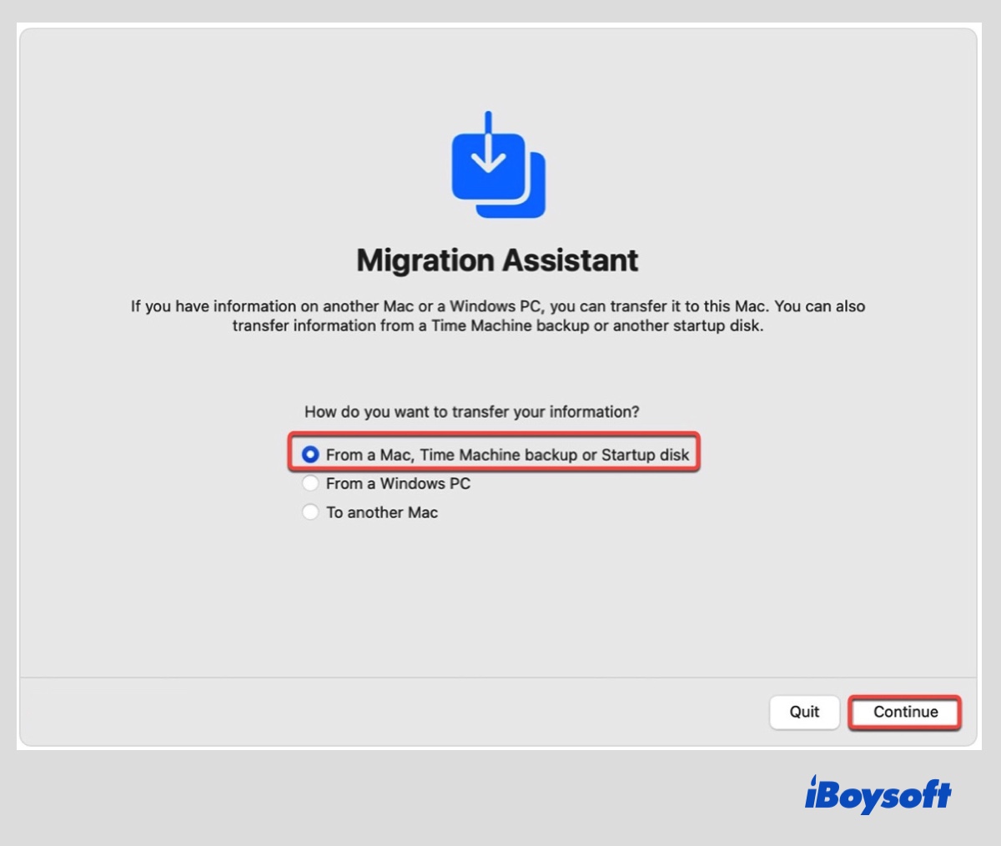This screenshot has width=1001, height=846.
Task: Select the Mac, Time Machine backup radio button
Action: [x=310, y=455]
